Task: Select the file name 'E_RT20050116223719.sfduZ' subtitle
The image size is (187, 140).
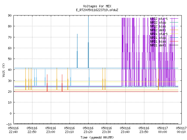Action: point(97,10)
